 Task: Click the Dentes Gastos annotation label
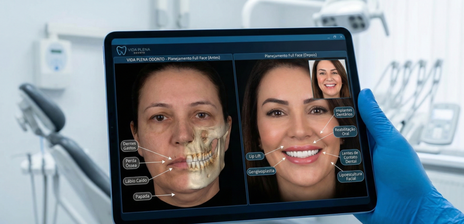click(x=130, y=146)
